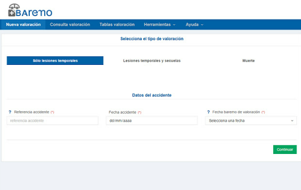Go to Consulta valoración
This screenshot has width=301, height=190.
(x=70, y=25)
